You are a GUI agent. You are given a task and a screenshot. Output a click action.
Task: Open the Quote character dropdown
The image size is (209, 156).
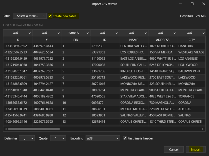[x=58, y=138]
